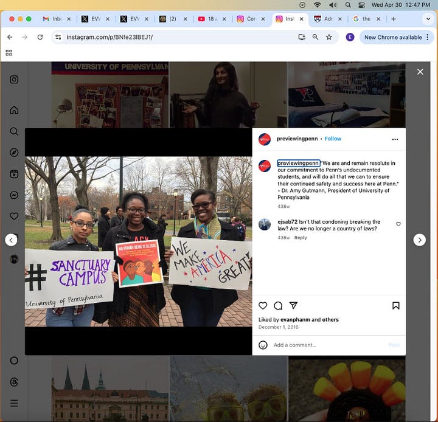Image resolution: width=438 pixels, height=422 pixels.
Task: Click the address bar URL
Action: [x=109, y=37]
